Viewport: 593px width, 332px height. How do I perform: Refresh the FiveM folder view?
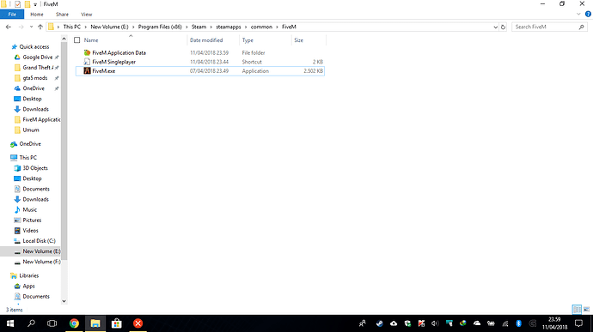click(x=503, y=27)
